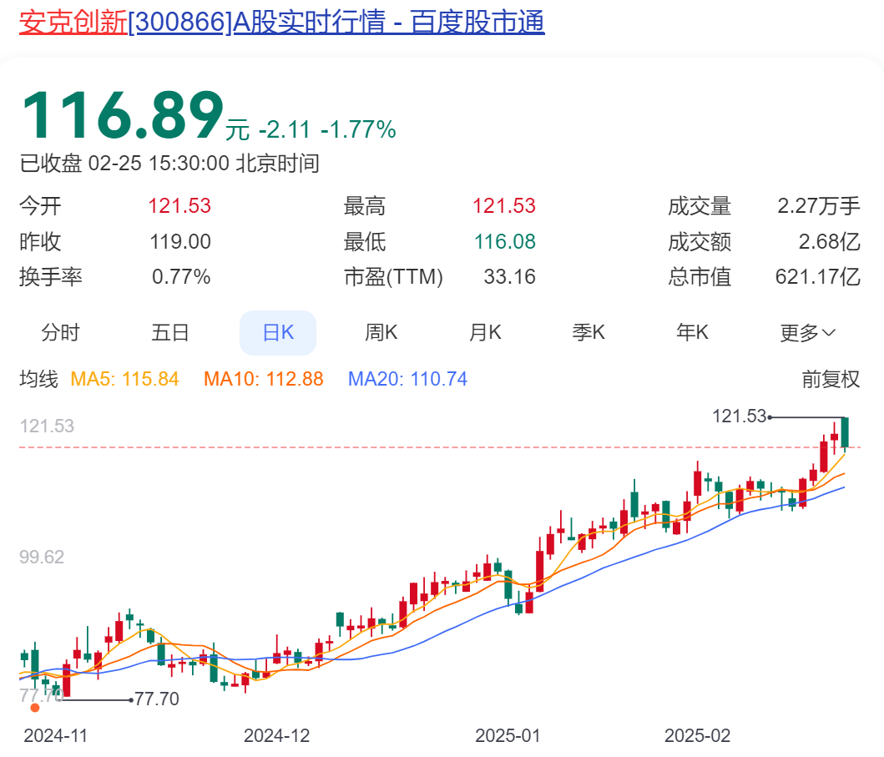The height and width of the screenshot is (757, 884).
Task: Click the large 116.89 current price
Action: pyautogui.click(x=123, y=116)
